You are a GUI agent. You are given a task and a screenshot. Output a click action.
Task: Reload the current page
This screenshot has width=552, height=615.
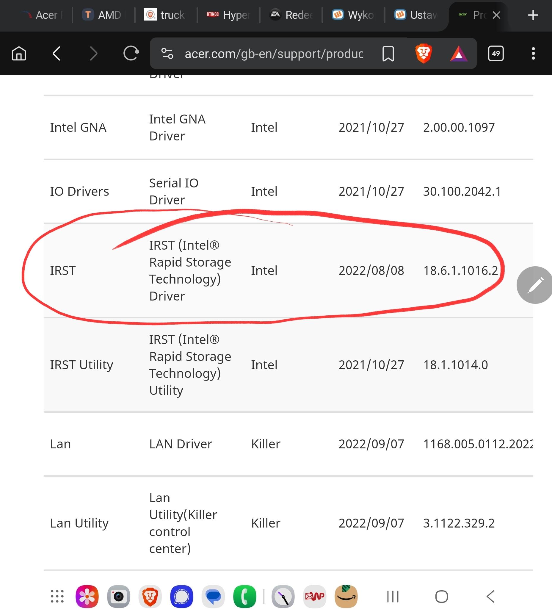131,54
